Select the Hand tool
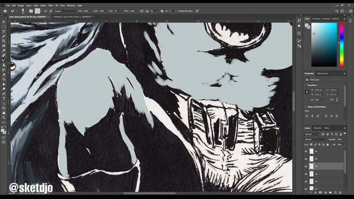Image resolution: width=354 pixels, height=199 pixels. [4, 113]
